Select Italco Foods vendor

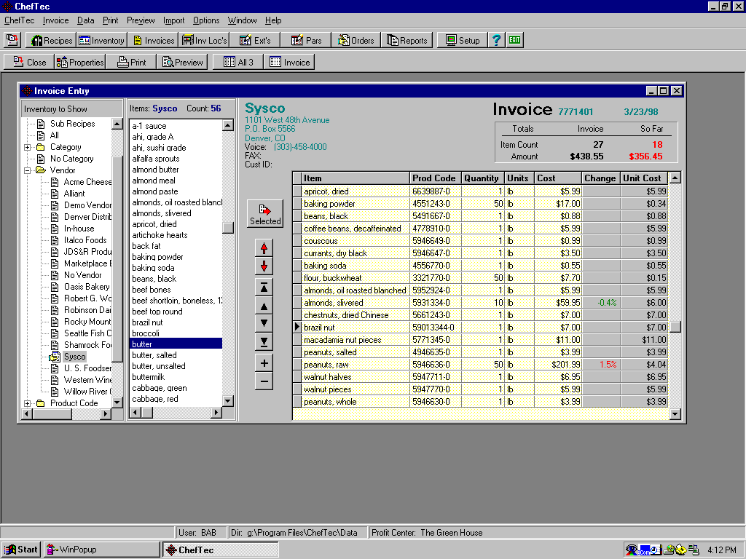pyautogui.click(x=85, y=240)
